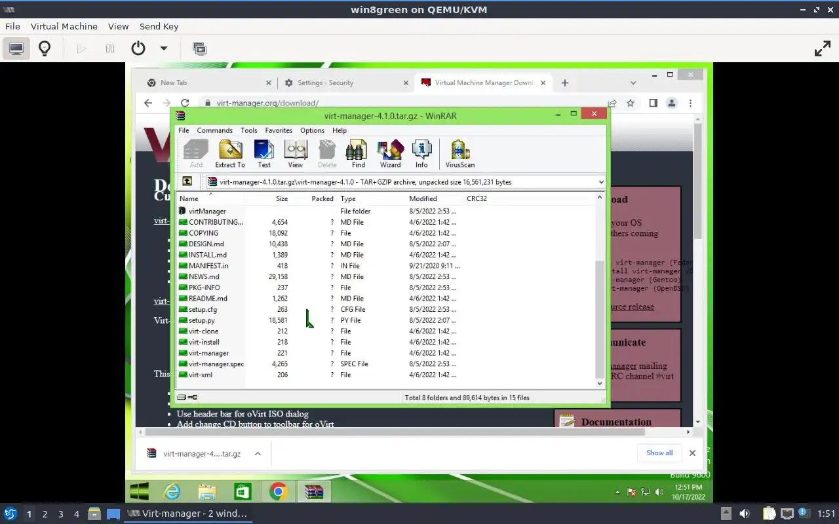Click the host volume speaker icon
This screenshot has width=839, height=524.
(x=744, y=514)
